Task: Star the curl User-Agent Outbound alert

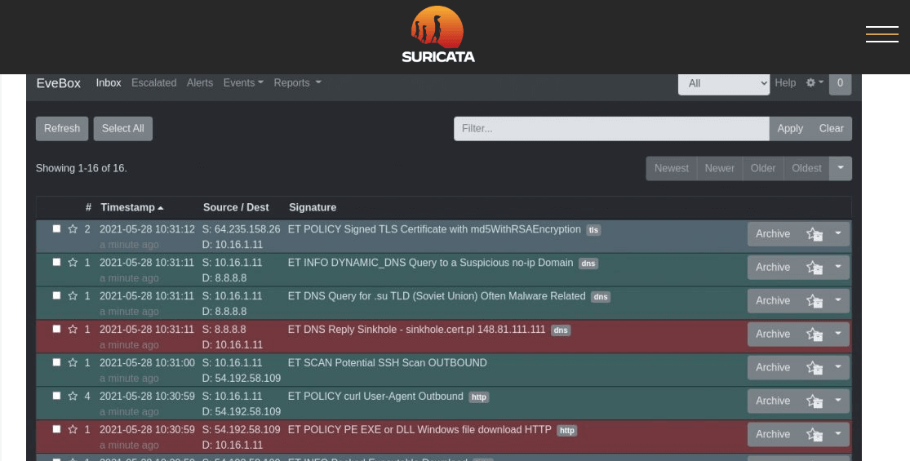Action: (x=73, y=396)
